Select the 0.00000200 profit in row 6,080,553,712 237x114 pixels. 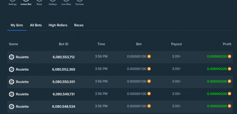[217, 56]
